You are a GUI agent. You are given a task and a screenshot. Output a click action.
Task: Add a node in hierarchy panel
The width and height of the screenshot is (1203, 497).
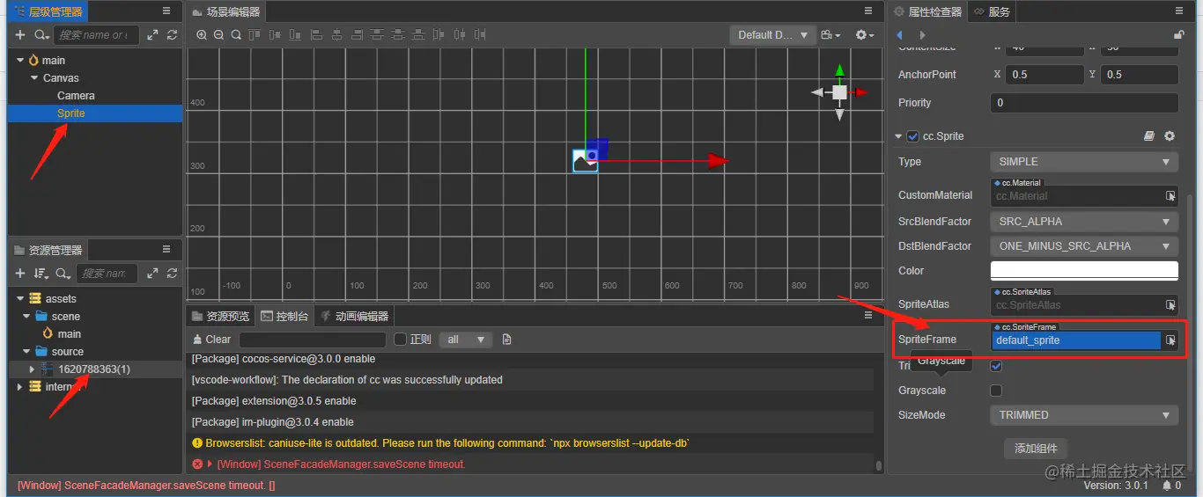(20, 35)
